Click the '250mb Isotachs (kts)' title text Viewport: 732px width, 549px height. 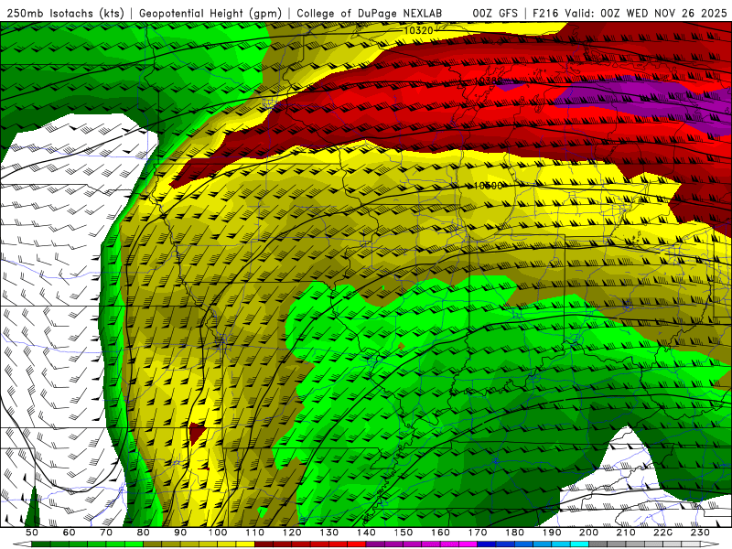65,14
